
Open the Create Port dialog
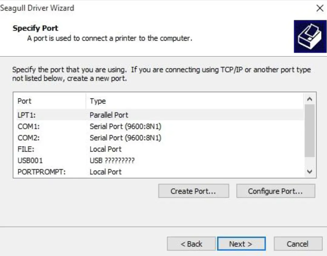[194, 191]
